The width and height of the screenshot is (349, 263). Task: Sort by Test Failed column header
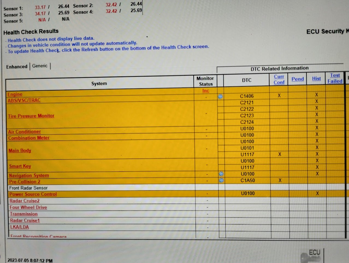tap(335, 78)
